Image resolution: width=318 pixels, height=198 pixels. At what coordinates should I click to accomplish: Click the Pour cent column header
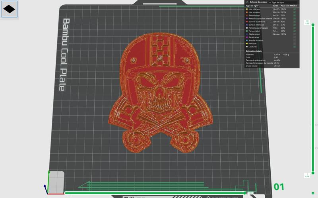pyautogui.click(x=285, y=6)
